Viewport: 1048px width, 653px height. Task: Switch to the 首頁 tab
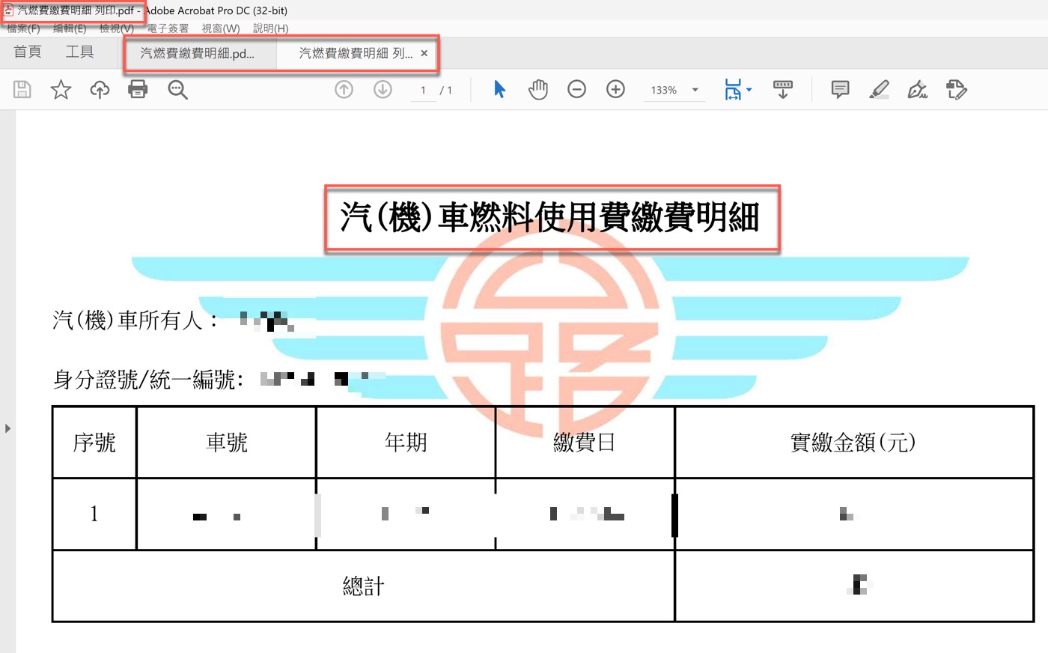pos(28,52)
